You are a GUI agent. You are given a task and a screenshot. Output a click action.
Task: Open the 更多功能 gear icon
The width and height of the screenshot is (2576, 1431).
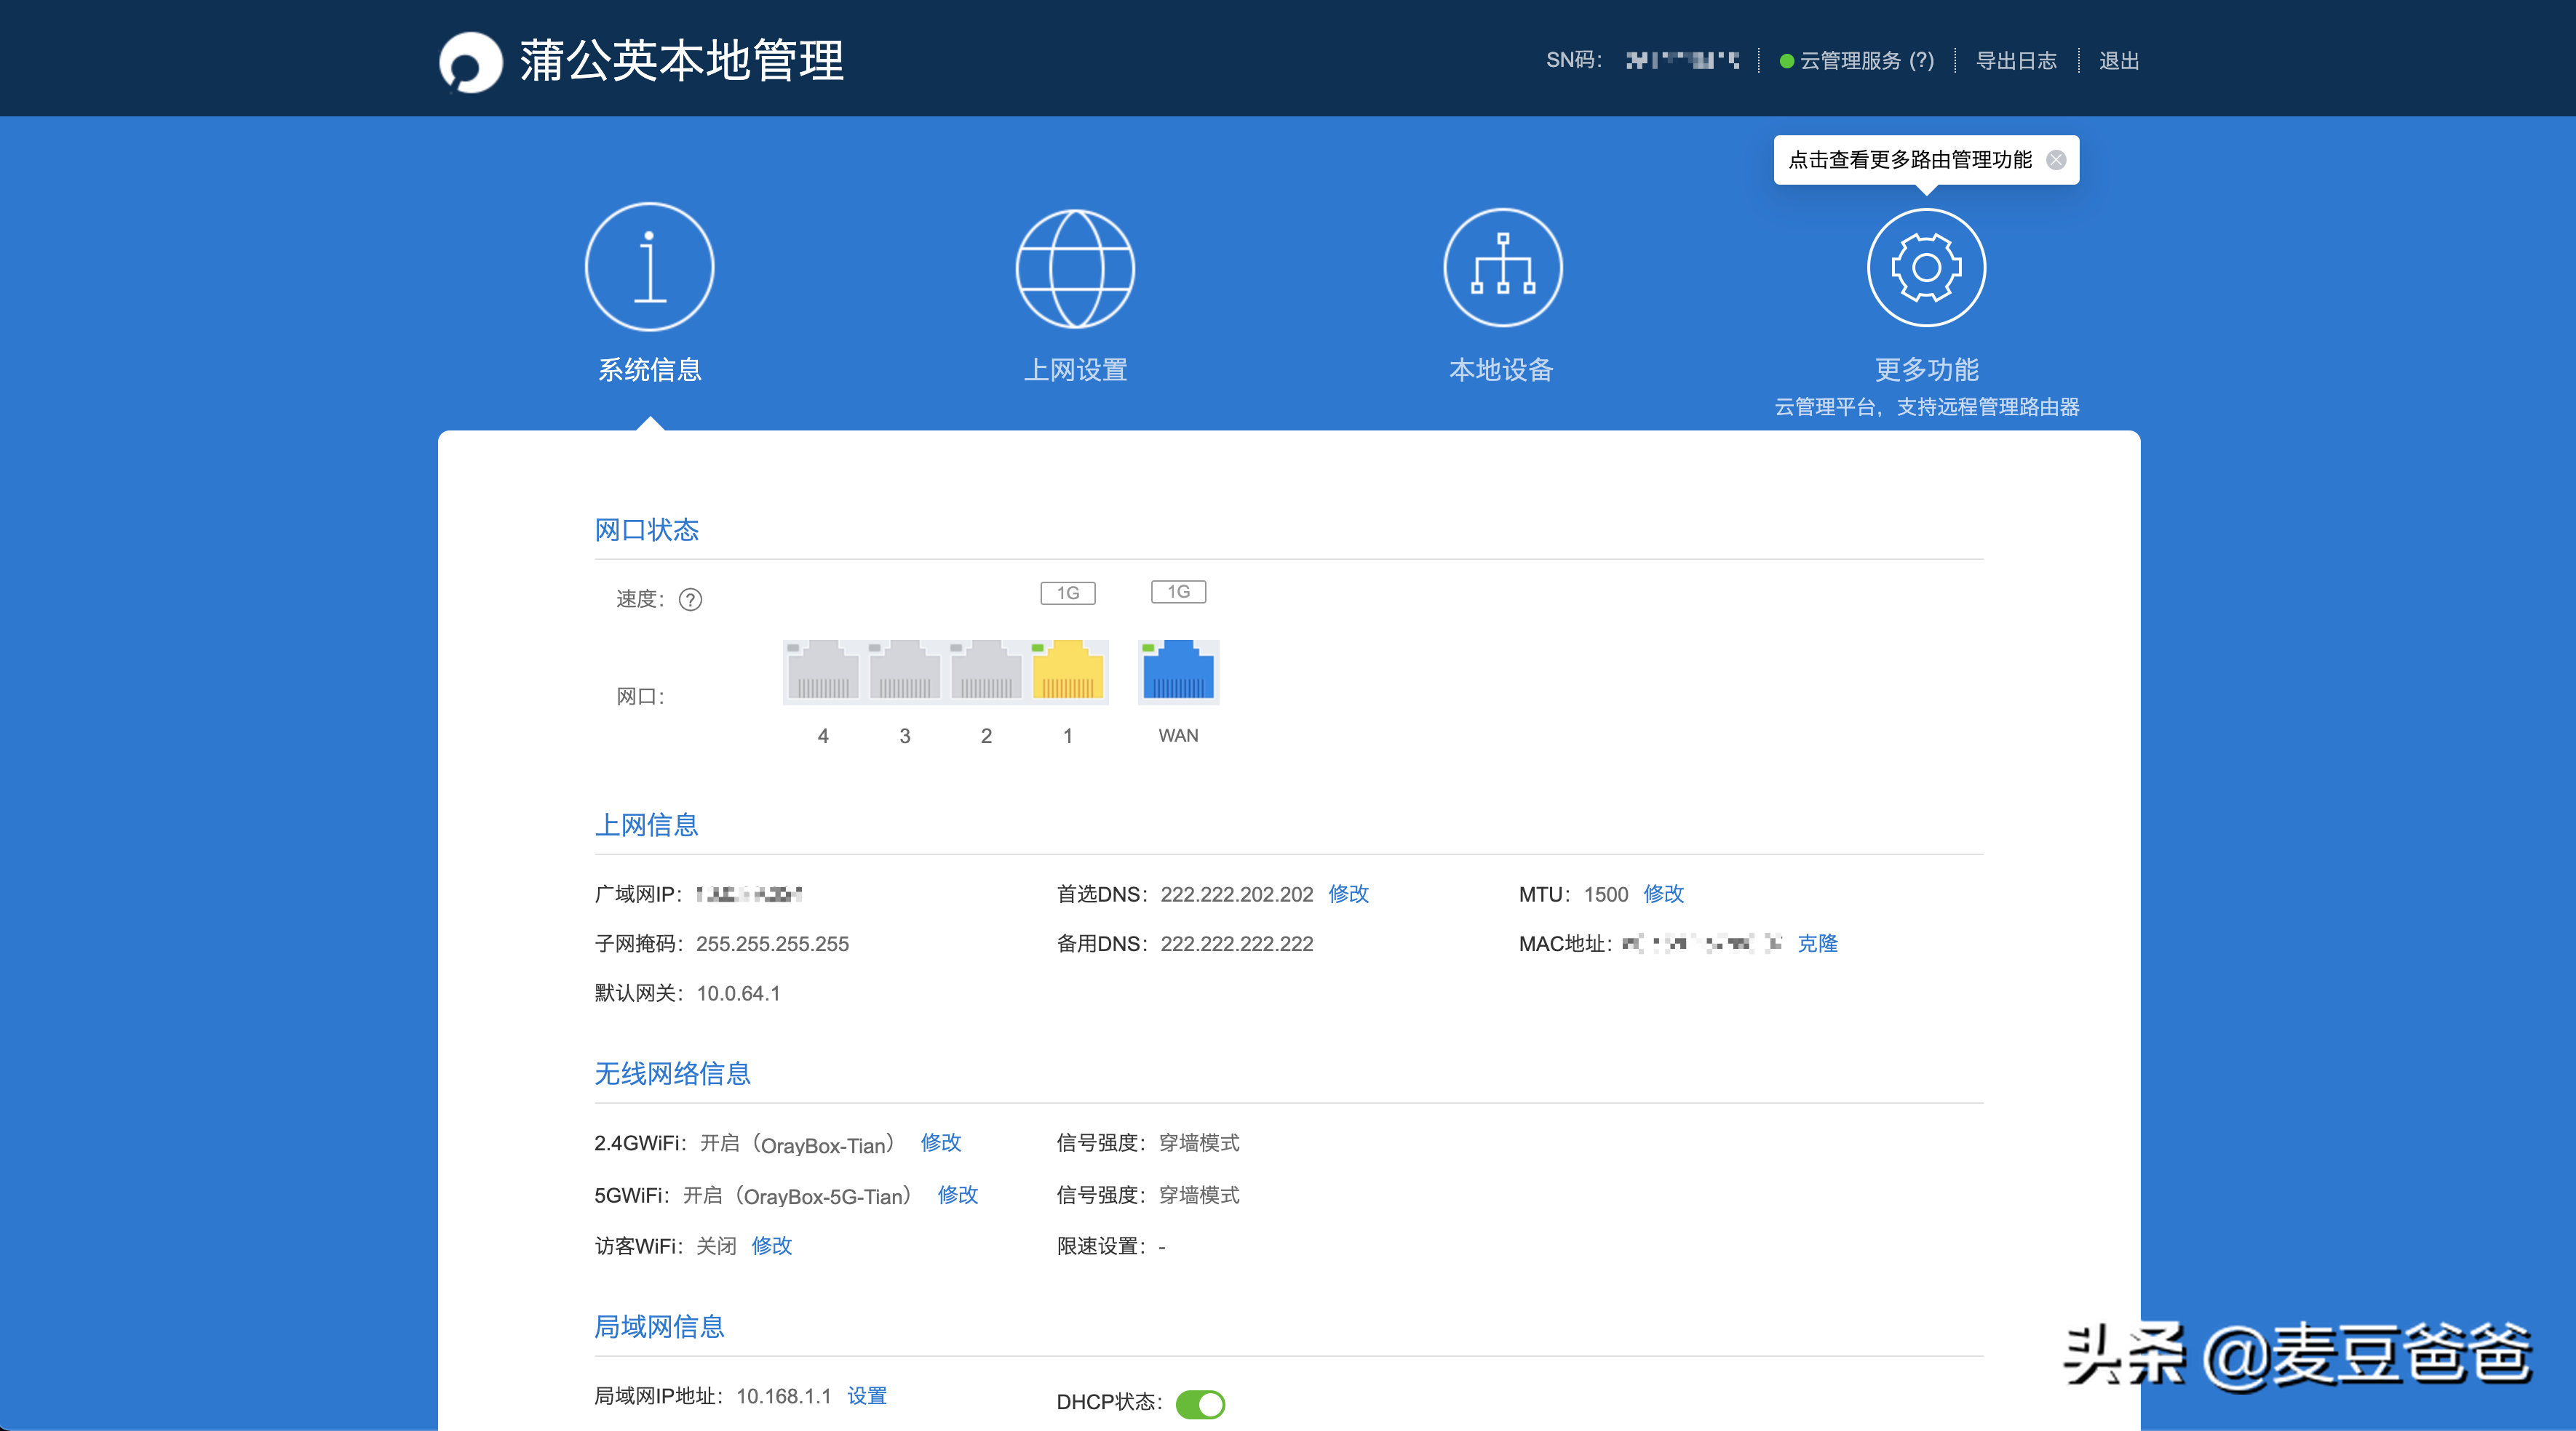tap(1926, 268)
